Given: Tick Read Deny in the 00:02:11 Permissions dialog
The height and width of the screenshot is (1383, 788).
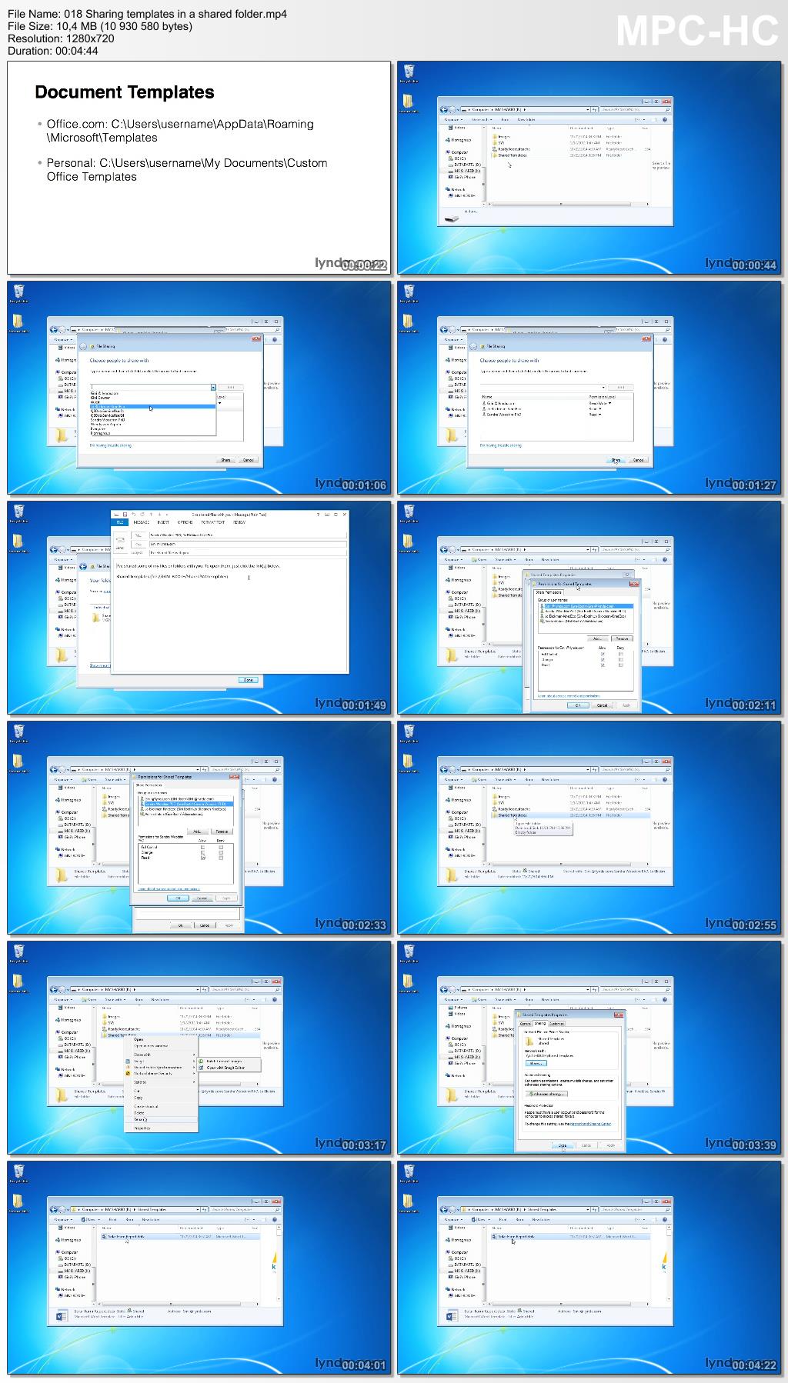Looking at the screenshot, I should click(621, 665).
